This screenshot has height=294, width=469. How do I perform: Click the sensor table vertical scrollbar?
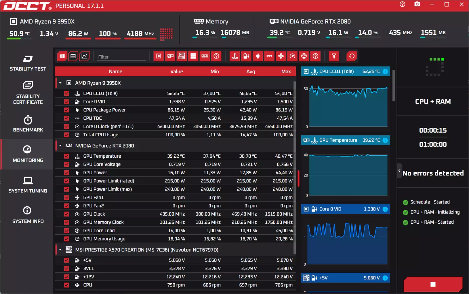[x=294, y=168]
